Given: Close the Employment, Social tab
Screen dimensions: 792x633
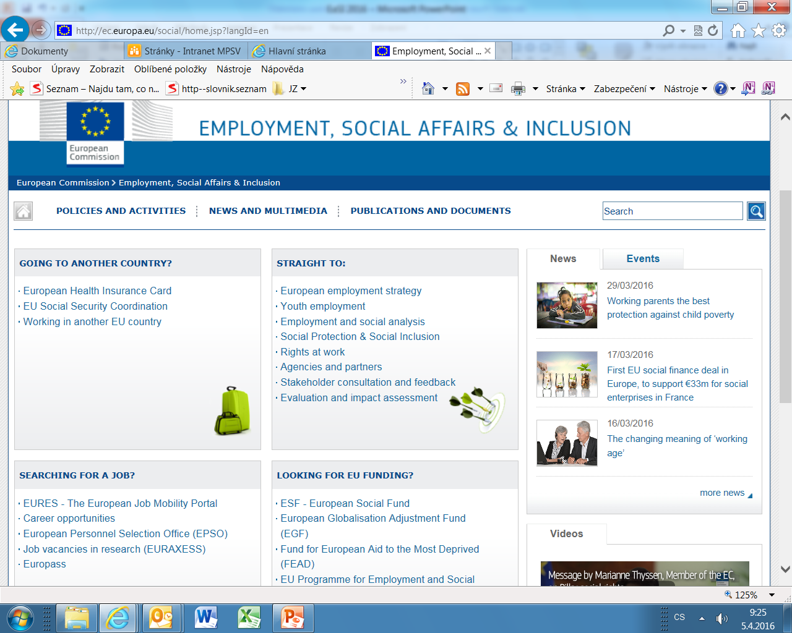Looking at the screenshot, I should (488, 51).
